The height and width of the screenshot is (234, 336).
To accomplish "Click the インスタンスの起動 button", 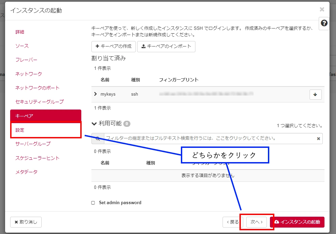I will click(x=297, y=222).
